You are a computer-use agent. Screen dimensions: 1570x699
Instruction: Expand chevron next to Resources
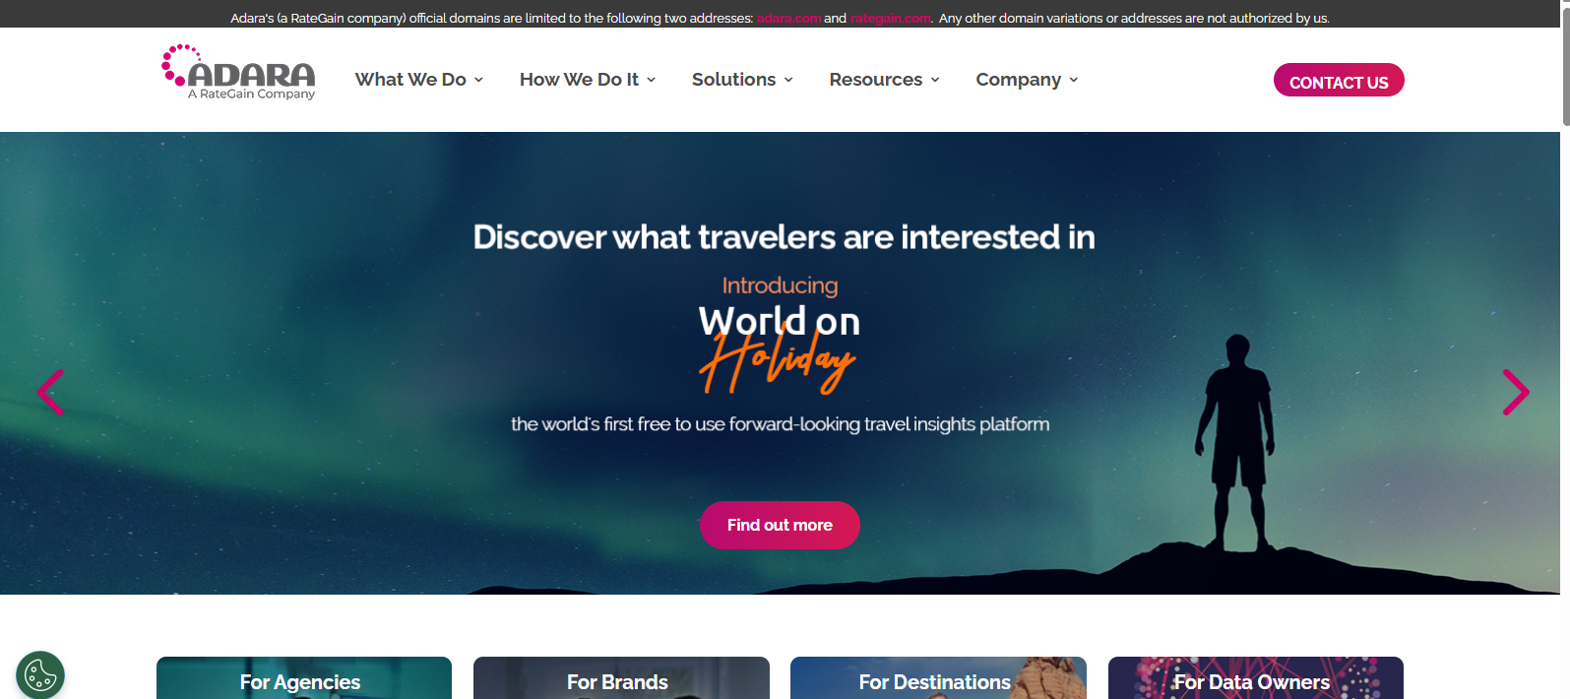click(x=935, y=80)
